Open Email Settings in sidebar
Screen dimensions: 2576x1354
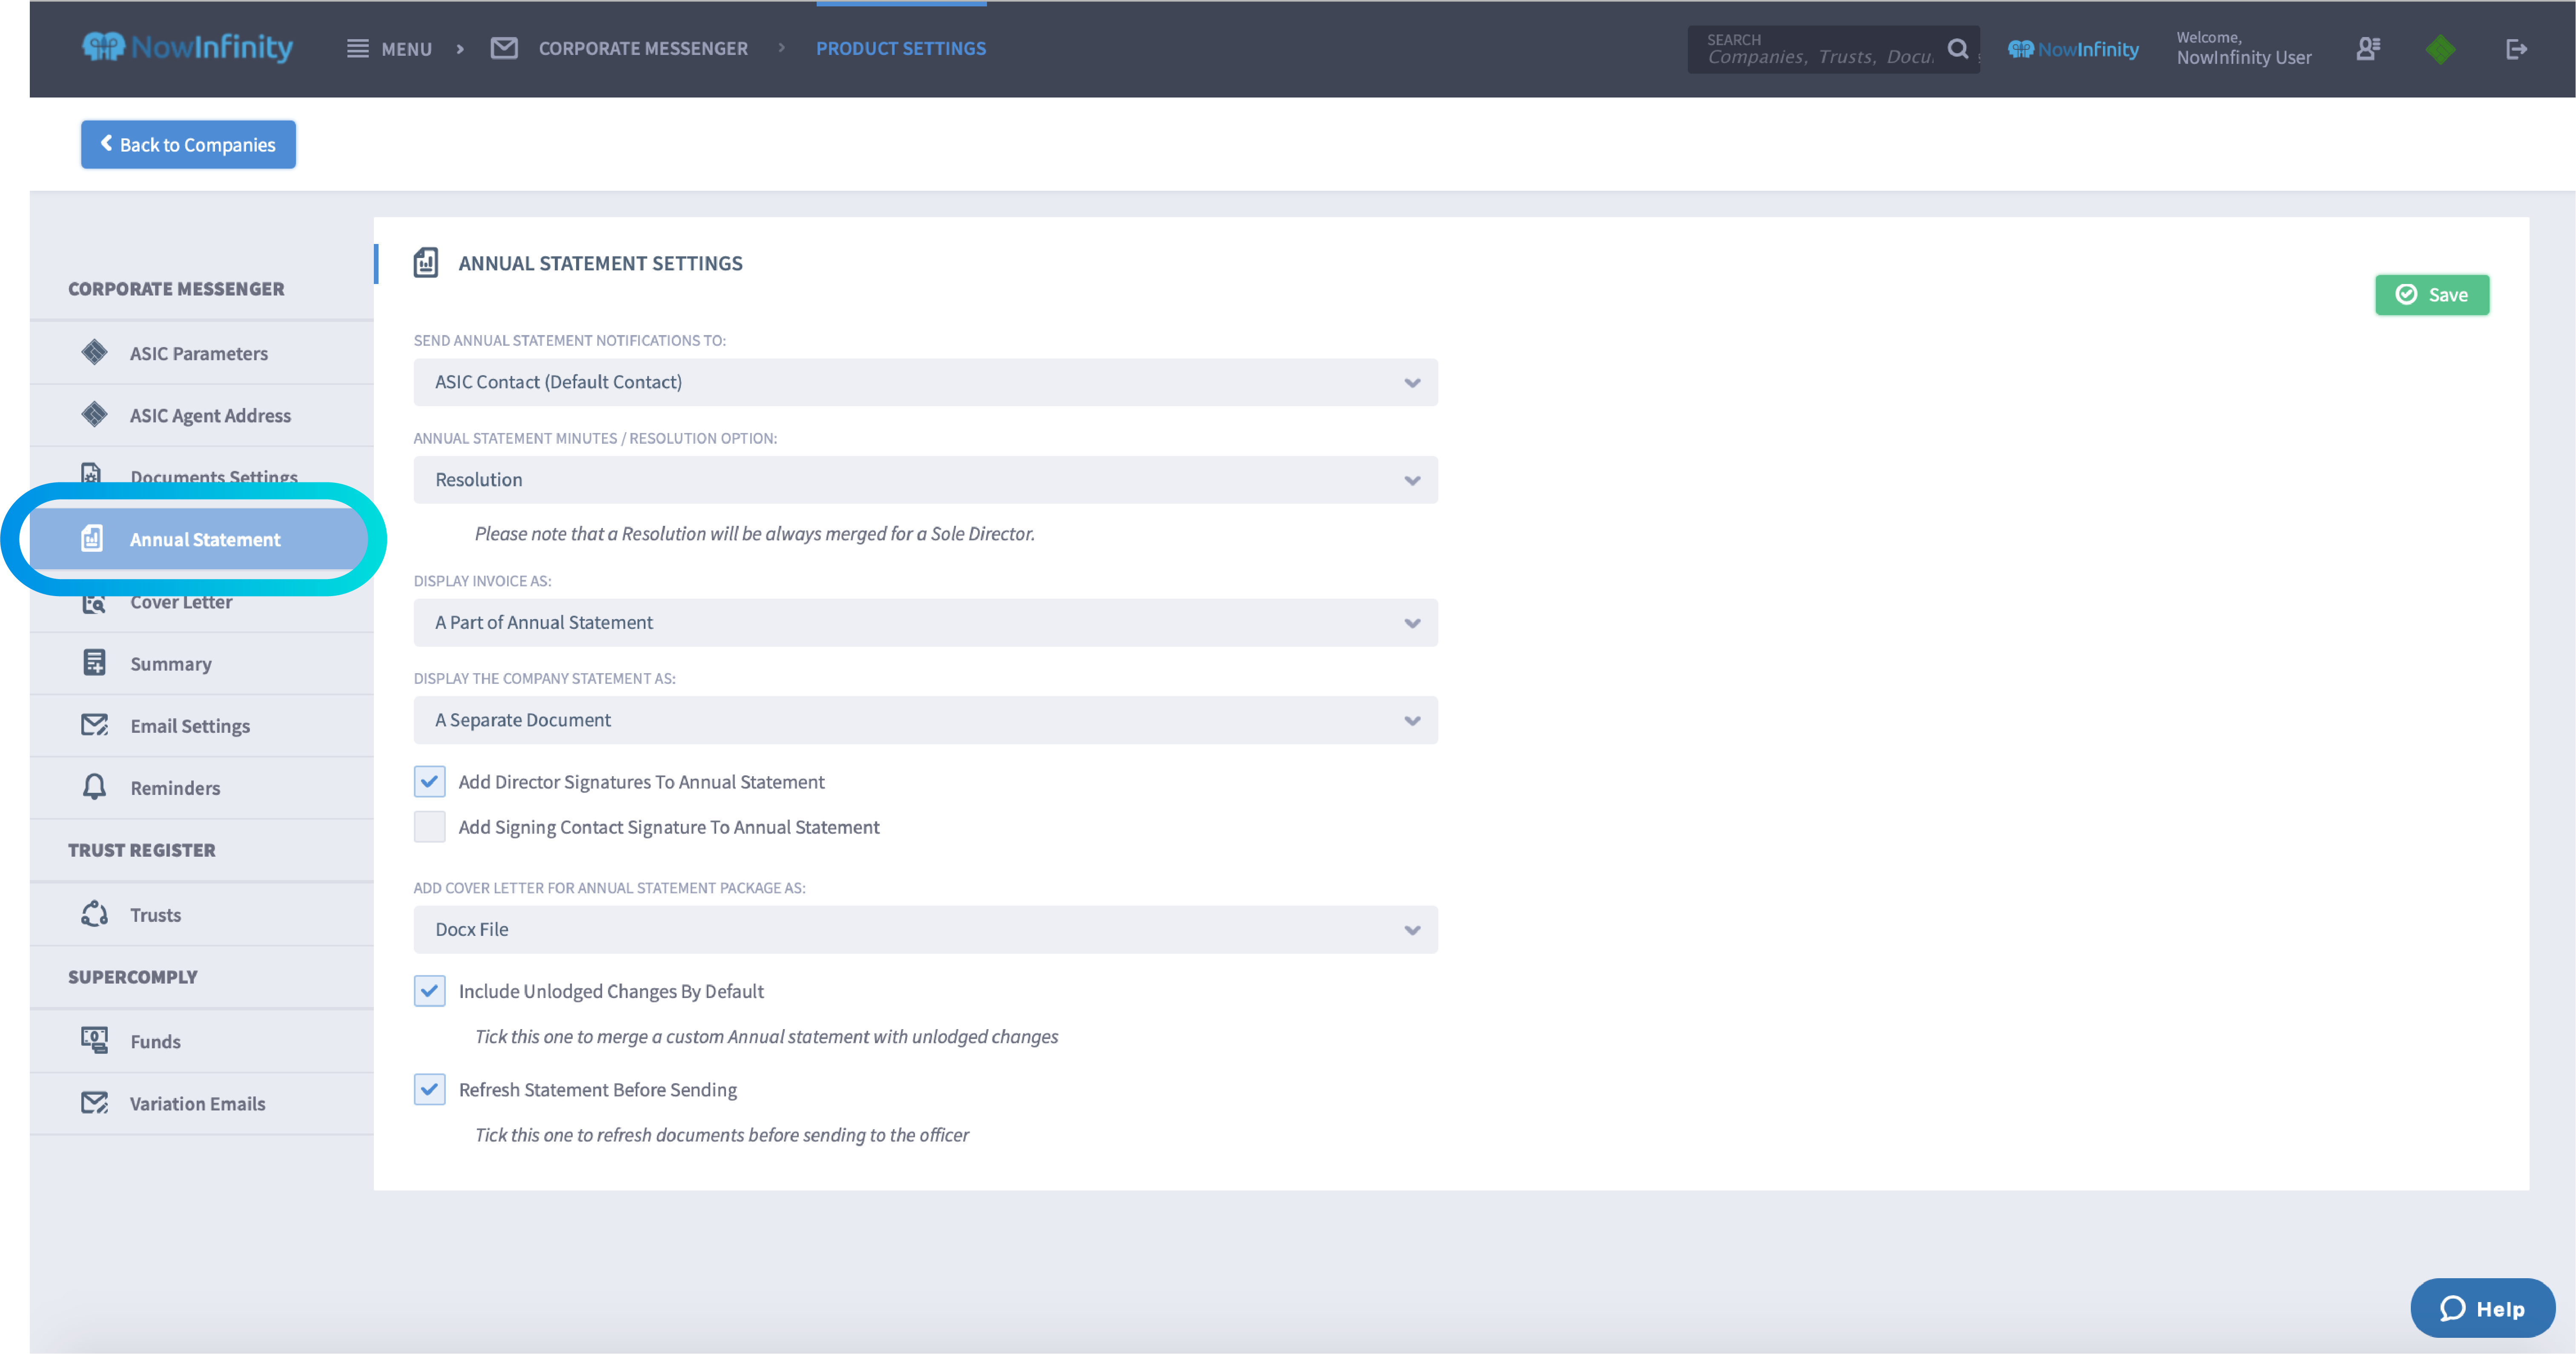202,725
